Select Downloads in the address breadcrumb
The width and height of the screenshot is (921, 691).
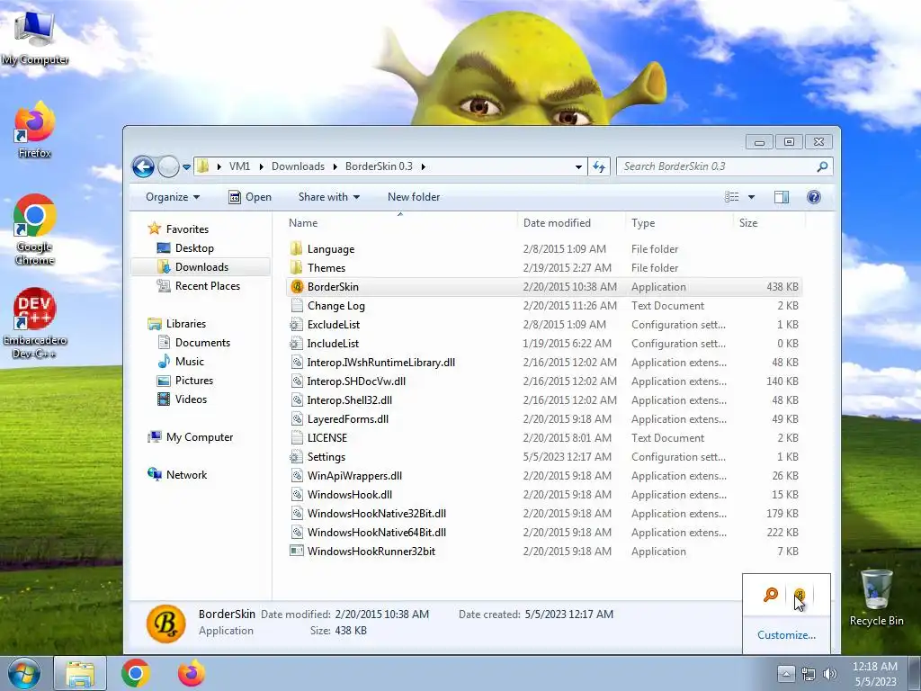click(298, 166)
